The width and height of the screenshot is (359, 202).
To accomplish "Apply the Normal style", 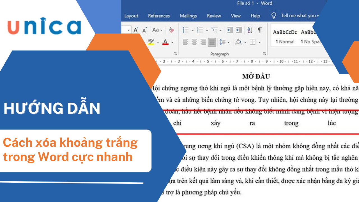I will click(x=285, y=36).
